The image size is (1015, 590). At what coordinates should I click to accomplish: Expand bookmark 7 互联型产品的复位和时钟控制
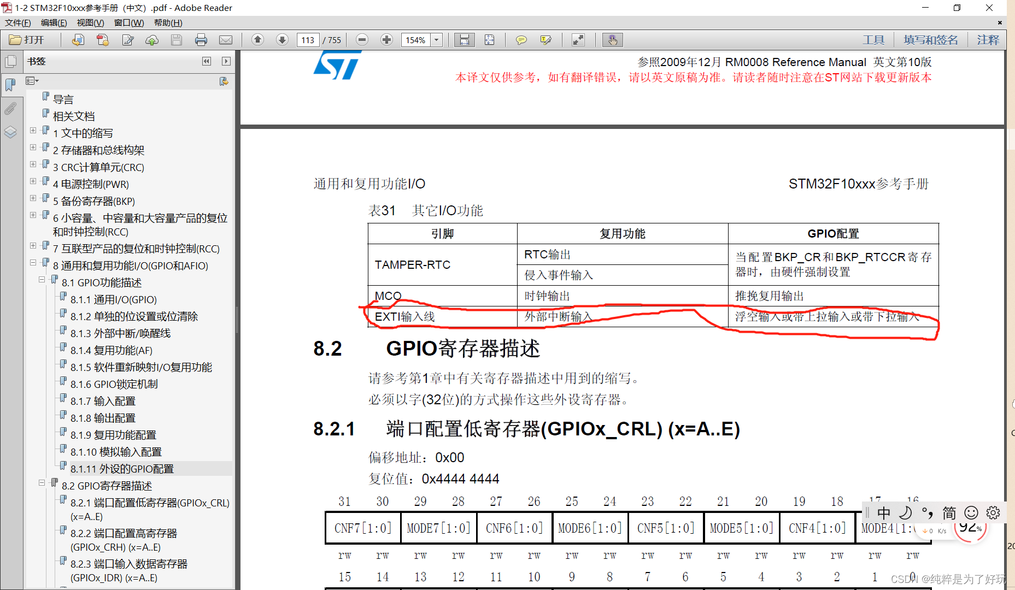(33, 245)
